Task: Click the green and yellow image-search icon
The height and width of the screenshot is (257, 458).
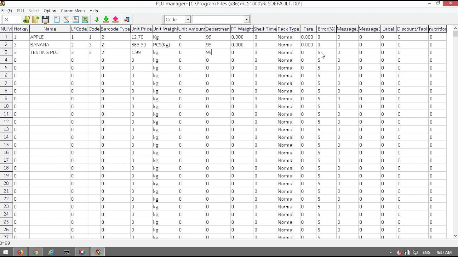Action: pos(85,20)
